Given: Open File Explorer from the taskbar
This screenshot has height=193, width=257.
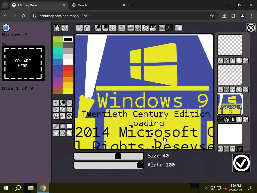Looking at the screenshot, I should pos(31,188).
